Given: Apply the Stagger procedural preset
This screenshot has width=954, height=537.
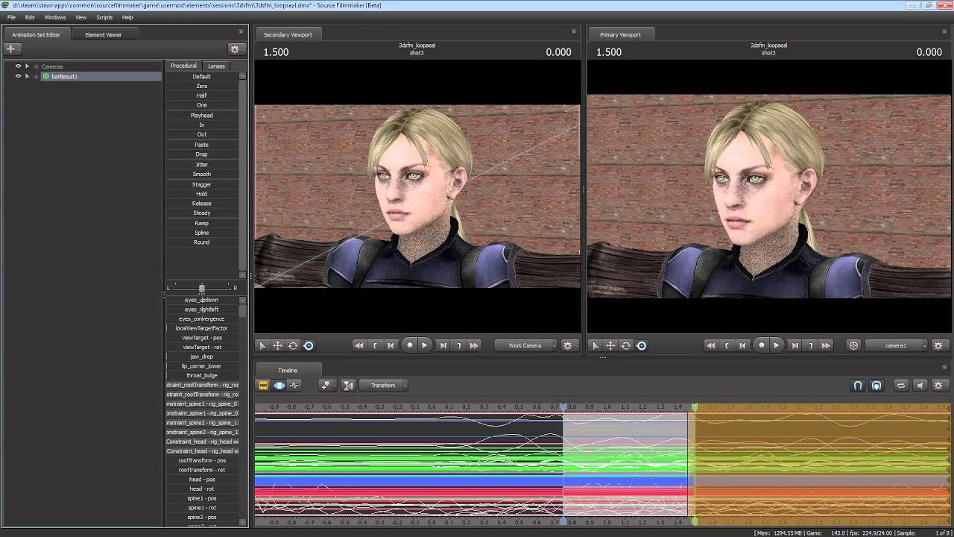Looking at the screenshot, I should (x=202, y=184).
